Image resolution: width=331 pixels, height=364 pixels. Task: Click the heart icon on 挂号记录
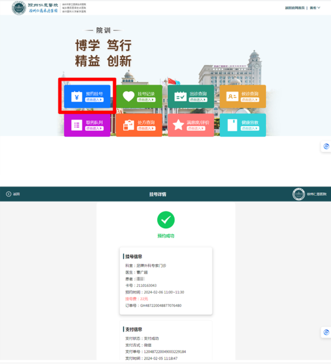point(129,96)
